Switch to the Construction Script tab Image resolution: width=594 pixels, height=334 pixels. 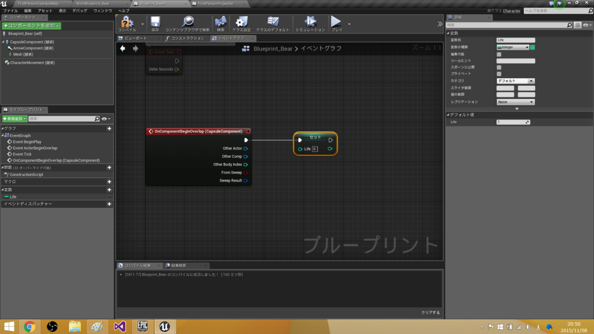pyautogui.click(x=187, y=38)
